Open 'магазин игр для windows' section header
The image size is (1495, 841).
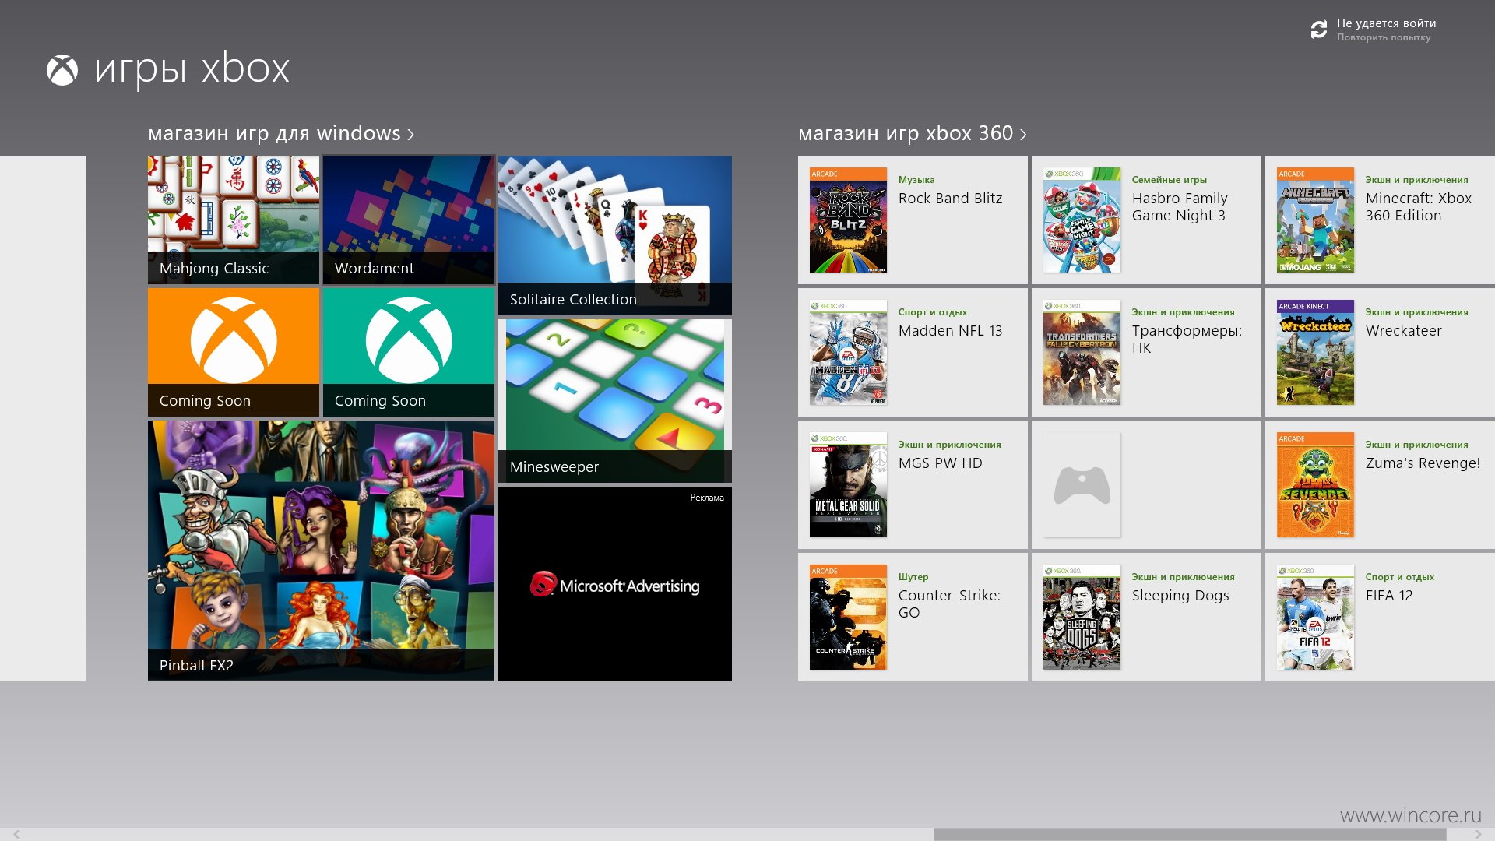[x=274, y=134]
